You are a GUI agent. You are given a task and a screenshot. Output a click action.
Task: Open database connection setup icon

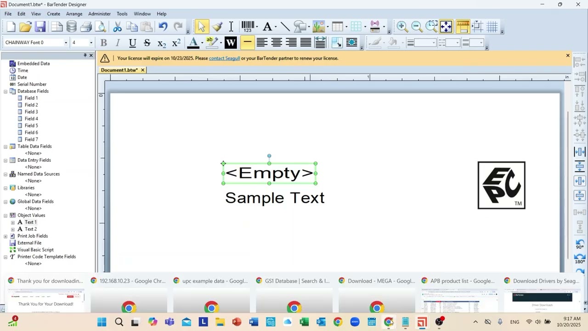(x=72, y=27)
